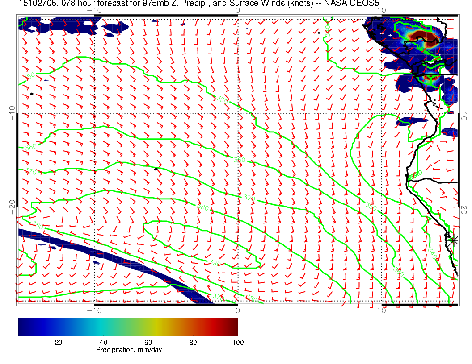
Task: Click the '10' longitude label on bottom axis
Action: 381,310
